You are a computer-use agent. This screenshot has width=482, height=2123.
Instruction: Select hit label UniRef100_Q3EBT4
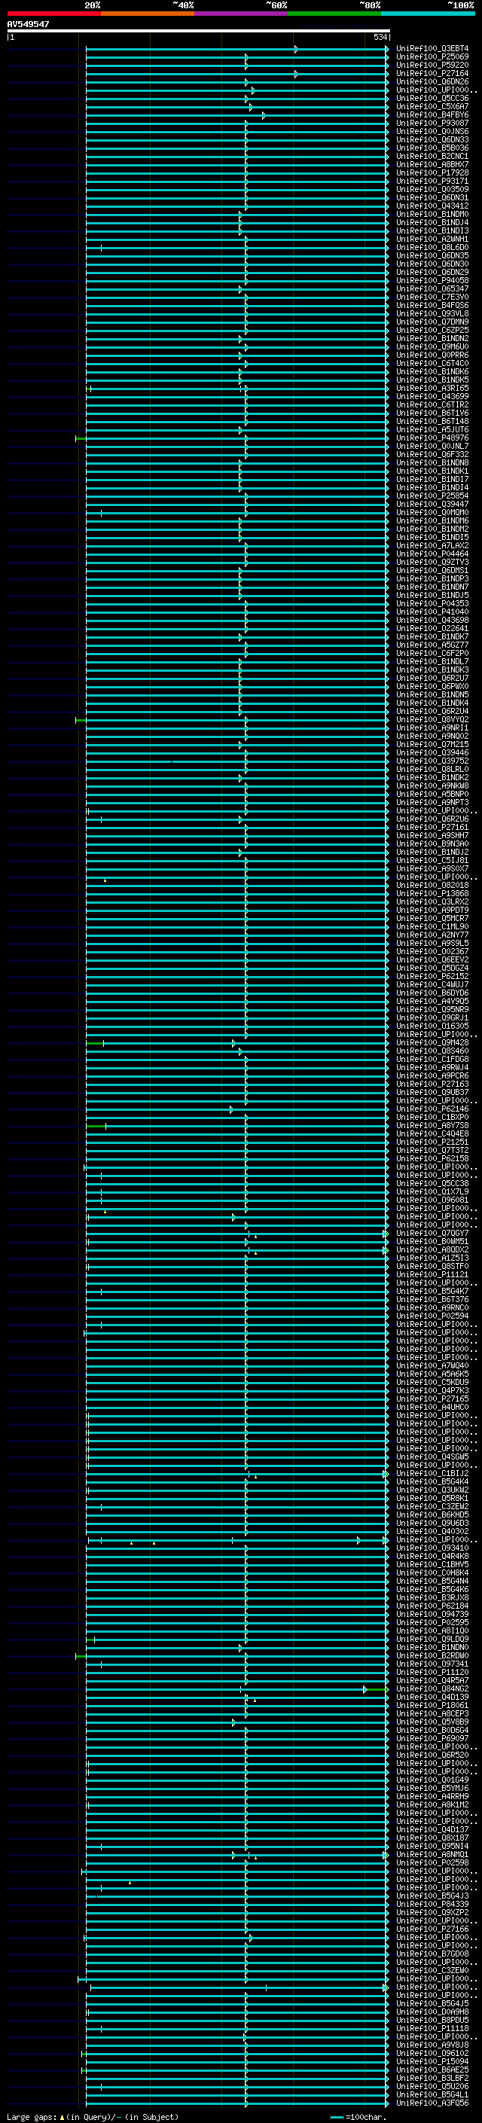coord(432,49)
